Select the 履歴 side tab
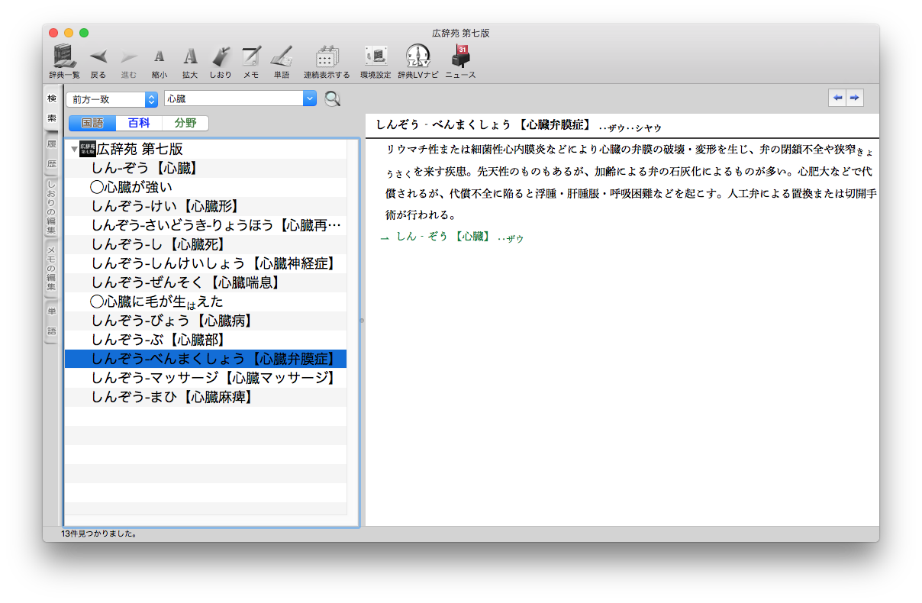 pos(52,153)
